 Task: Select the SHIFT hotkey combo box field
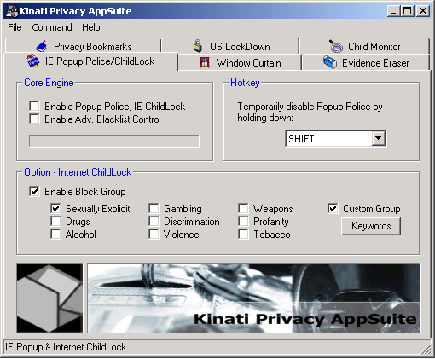click(x=335, y=138)
